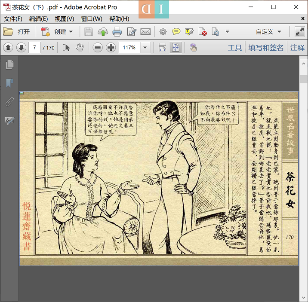Add a sticky note comment
Screen dimensions: 308x302
tap(176, 31)
